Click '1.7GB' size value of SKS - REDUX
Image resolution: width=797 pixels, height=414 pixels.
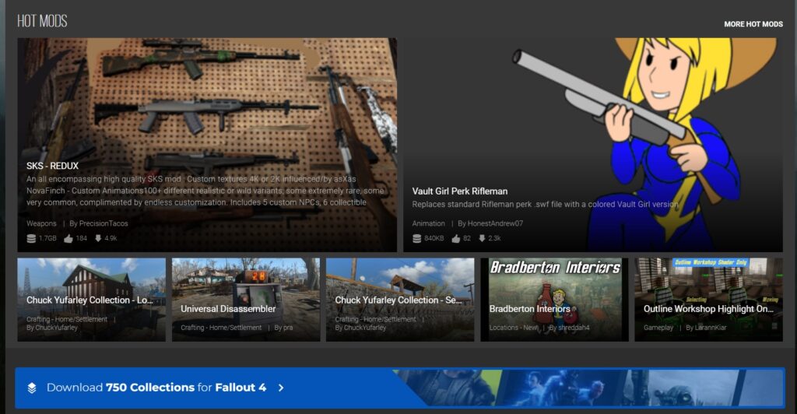pyautogui.click(x=47, y=238)
